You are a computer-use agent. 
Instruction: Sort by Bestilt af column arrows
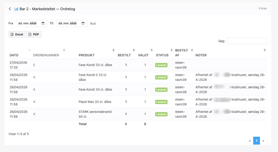(192, 50)
